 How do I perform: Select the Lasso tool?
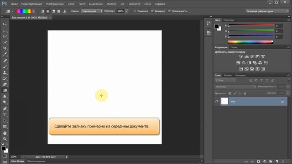pos(5,36)
